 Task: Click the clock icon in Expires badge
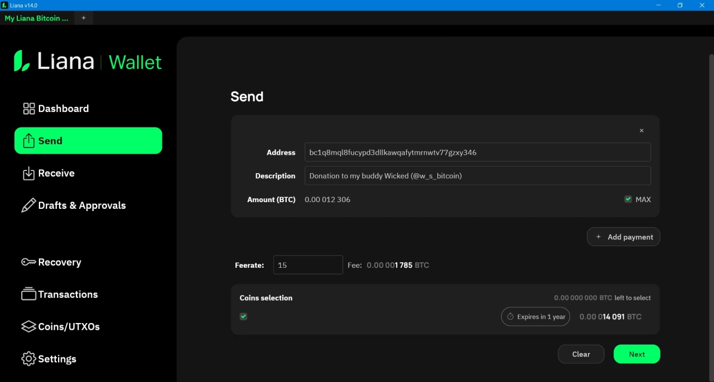[x=510, y=316]
